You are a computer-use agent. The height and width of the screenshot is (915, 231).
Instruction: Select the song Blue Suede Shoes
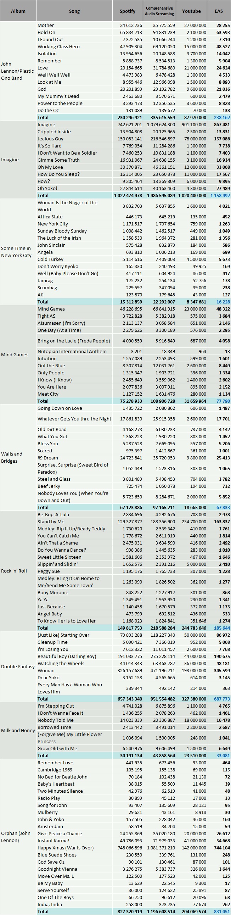57,855
